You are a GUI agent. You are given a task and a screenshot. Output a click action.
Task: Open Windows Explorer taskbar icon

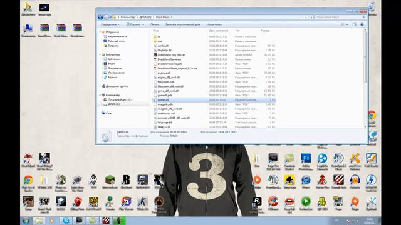pyautogui.click(x=39, y=221)
